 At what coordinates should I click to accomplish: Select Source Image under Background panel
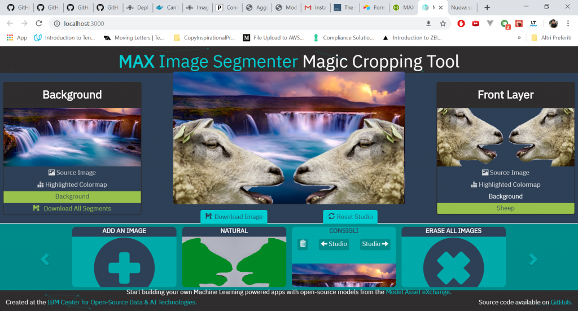(x=72, y=173)
